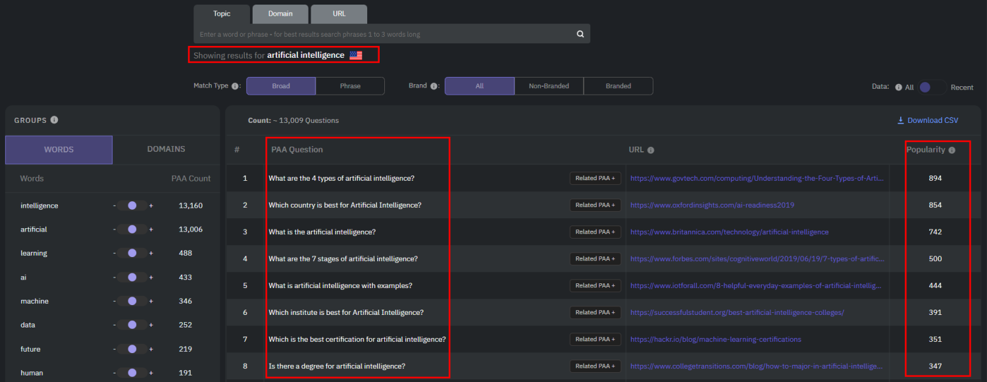Expand Related PAA for the best country question
The width and height of the screenshot is (987, 382).
595,204
